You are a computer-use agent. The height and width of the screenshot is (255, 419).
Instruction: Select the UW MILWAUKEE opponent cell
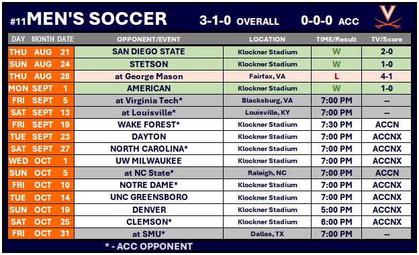pos(149,161)
